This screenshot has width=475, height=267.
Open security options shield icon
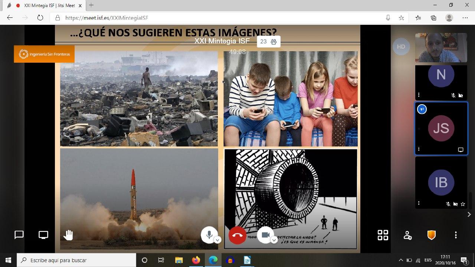(x=431, y=235)
